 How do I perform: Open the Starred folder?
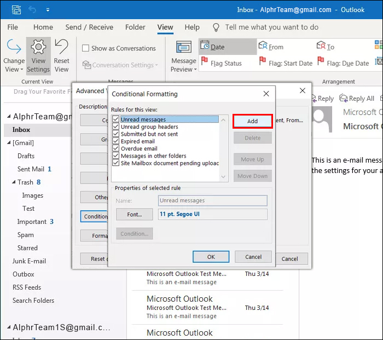pos(27,248)
